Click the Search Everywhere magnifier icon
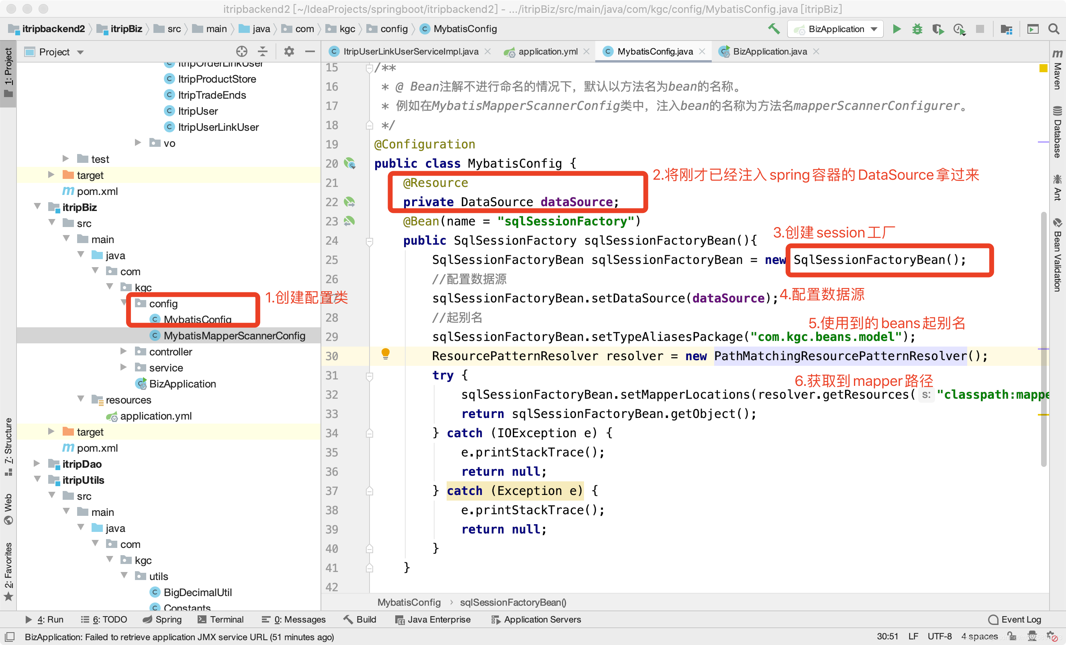The height and width of the screenshot is (645, 1066). pos(1054,29)
